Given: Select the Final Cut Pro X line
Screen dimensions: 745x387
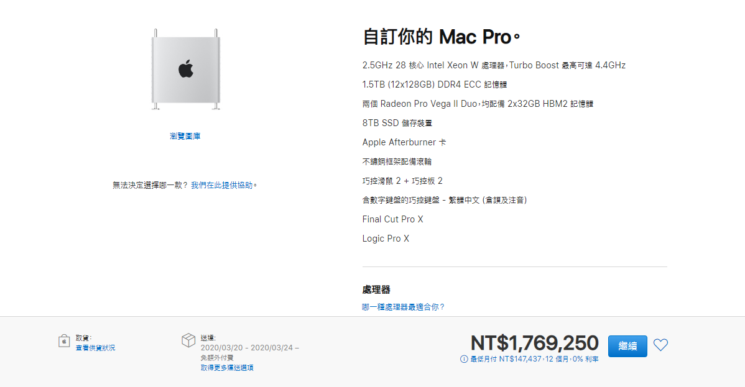Looking at the screenshot, I should pyautogui.click(x=392, y=219).
